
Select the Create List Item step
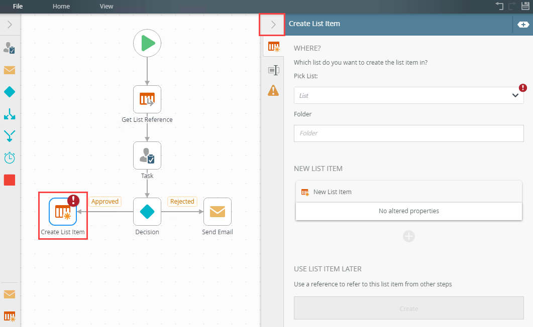coord(63,212)
